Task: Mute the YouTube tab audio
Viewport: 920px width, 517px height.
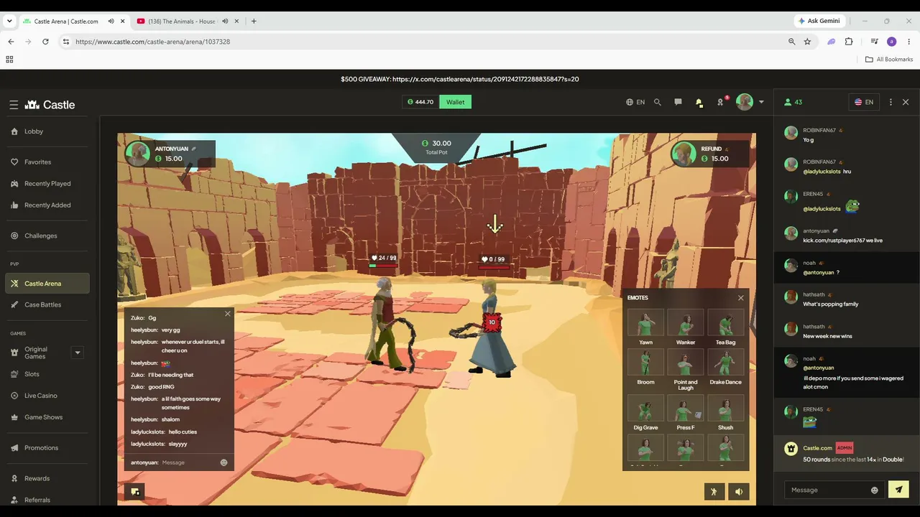Action: [x=225, y=22]
